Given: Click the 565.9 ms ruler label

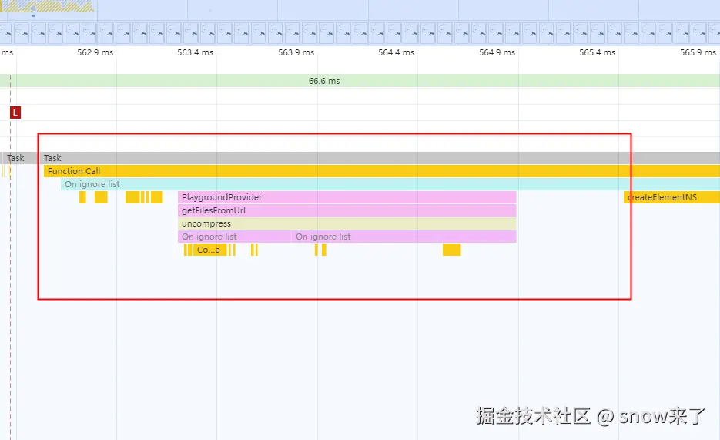Looking at the screenshot, I should pyautogui.click(x=698, y=52).
